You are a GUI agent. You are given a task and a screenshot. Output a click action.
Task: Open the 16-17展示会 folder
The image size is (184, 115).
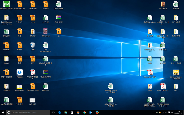(163, 4)
